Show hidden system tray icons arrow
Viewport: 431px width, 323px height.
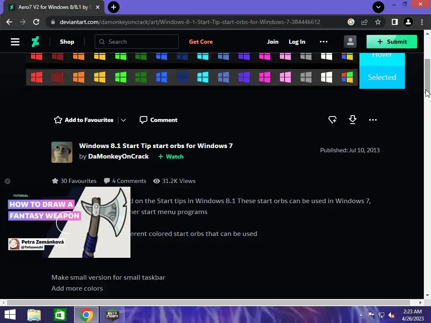point(361,315)
